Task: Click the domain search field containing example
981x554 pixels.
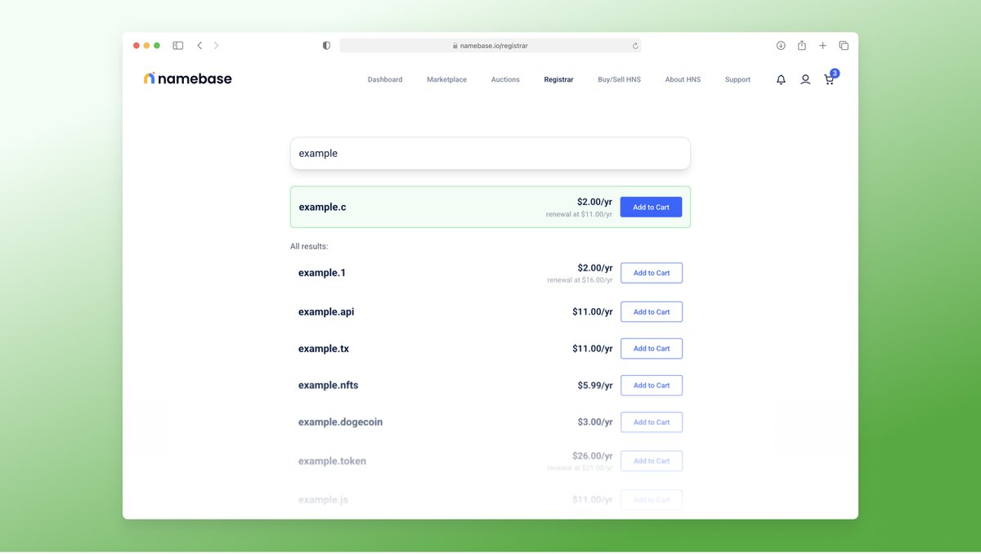Action: (x=490, y=154)
